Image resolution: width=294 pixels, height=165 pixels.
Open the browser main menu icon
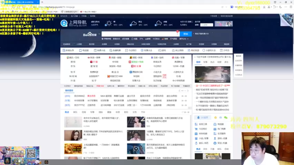click(291, 7)
